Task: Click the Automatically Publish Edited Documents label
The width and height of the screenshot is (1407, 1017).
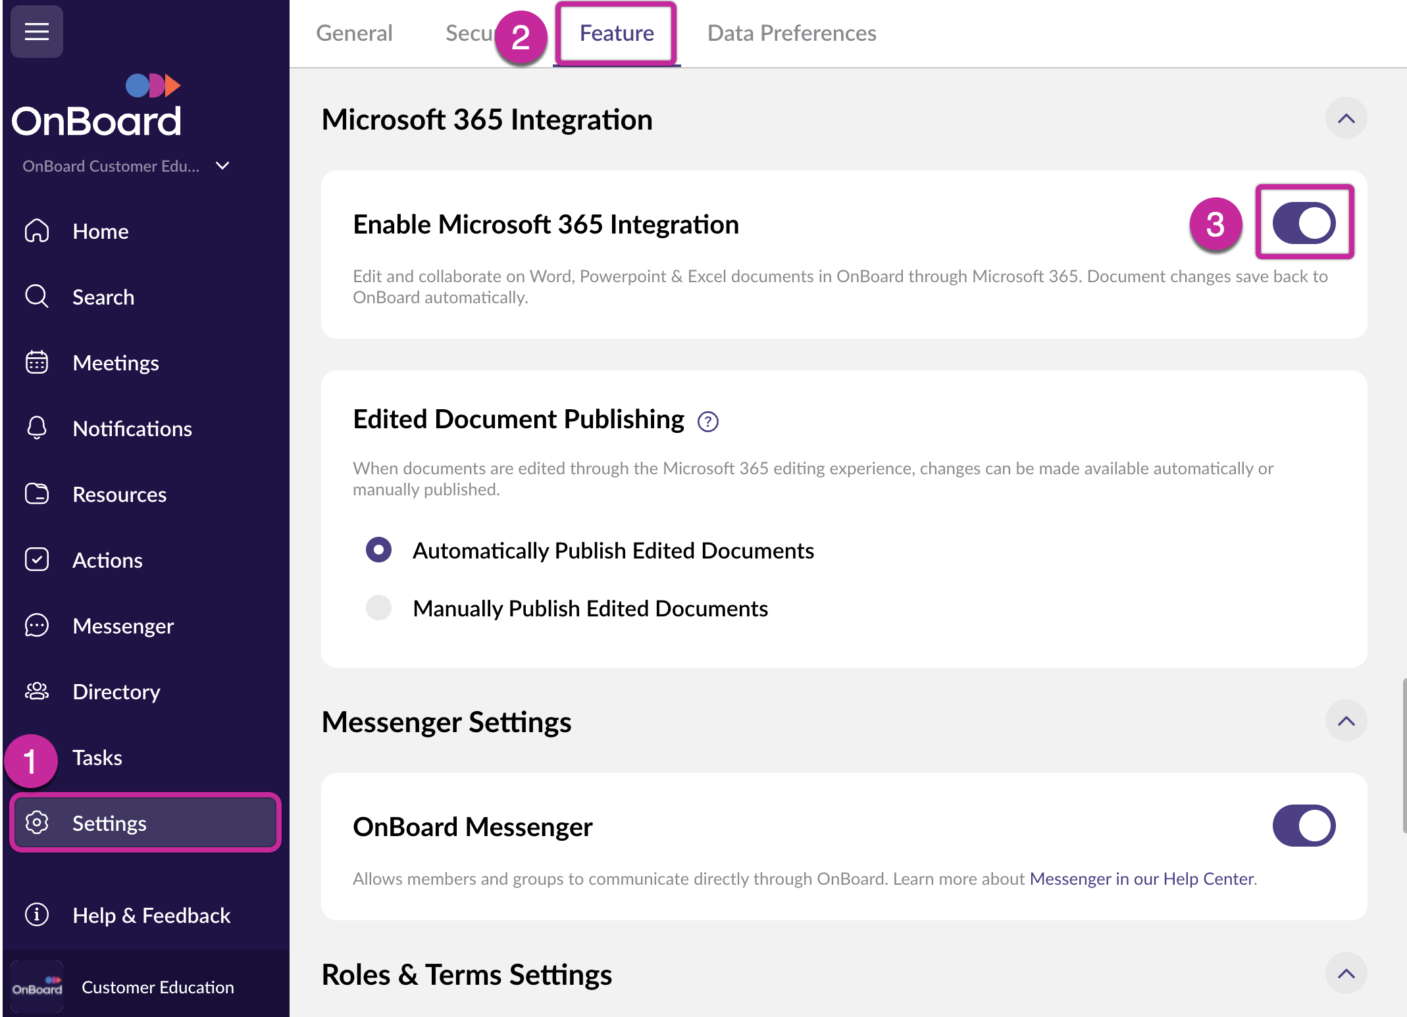Action: point(613,550)
